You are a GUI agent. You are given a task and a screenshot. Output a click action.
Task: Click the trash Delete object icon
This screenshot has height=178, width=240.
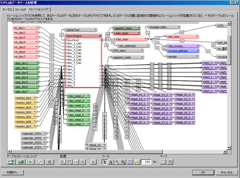pyautogui.click(x=49, y=162)
